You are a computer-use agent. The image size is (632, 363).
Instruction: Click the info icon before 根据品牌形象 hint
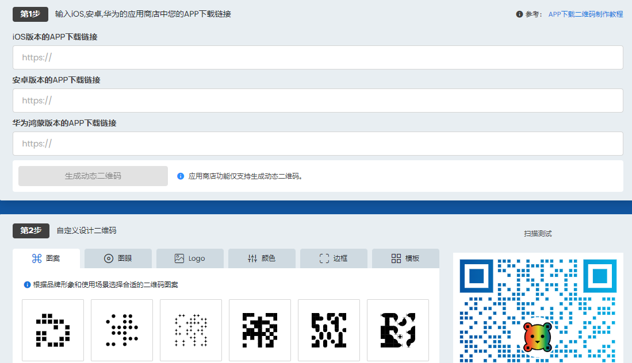27,285
